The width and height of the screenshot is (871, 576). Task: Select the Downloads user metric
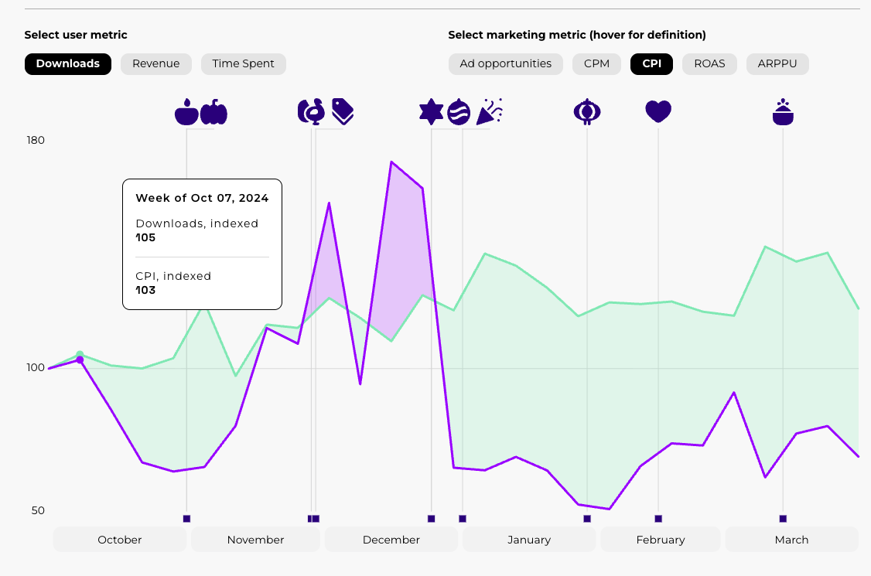coord(68,64)
